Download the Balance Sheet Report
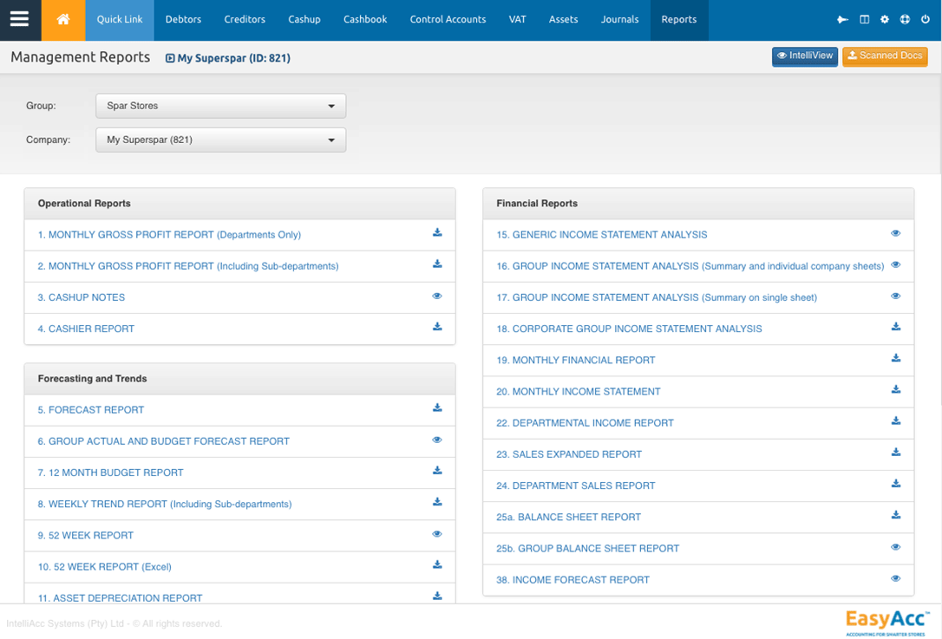The width and height of the screenshot is (942, 639). (x=896, y=515)
